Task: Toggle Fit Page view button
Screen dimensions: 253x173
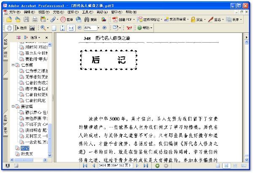Action: [x=62, y=28]
